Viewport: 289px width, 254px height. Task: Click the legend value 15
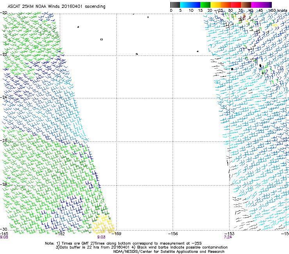(x=200, y=11)
